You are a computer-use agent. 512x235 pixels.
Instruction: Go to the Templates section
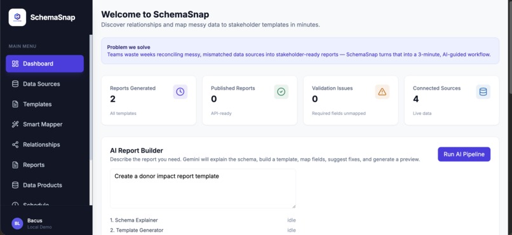[x=44, y=104]
